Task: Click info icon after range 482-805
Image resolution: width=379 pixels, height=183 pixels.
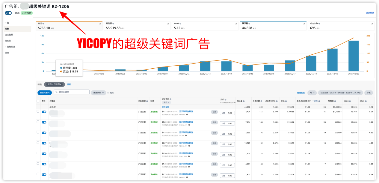Action: pyautogui.click(x=187, y=114)
